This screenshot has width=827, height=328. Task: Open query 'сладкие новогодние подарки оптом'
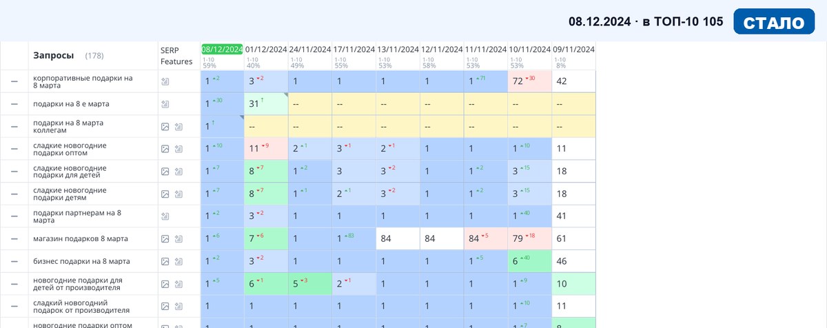tap(70, 149)
